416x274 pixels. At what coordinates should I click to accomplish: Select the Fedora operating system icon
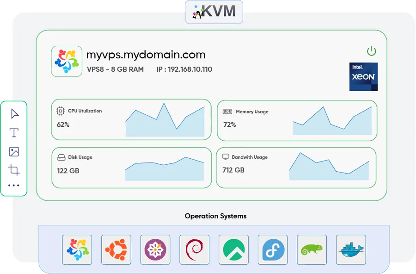point(273,249)
